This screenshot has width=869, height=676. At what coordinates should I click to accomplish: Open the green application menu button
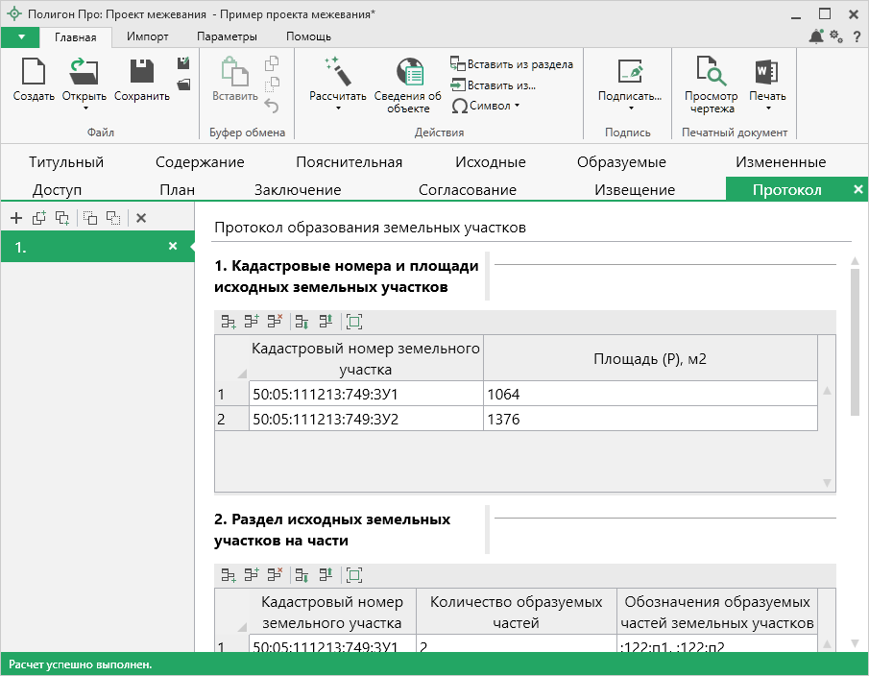coord(21,36)
